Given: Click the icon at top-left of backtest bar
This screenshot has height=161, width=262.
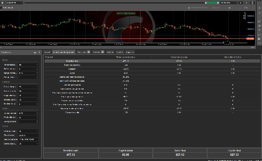Looking at the screenshot, I should coord(2,3).
